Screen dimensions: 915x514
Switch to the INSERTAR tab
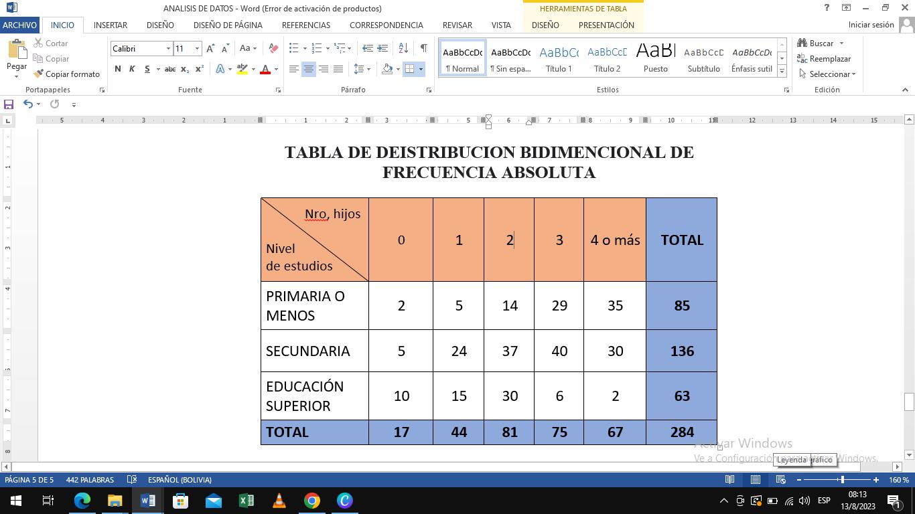(111, 25)
